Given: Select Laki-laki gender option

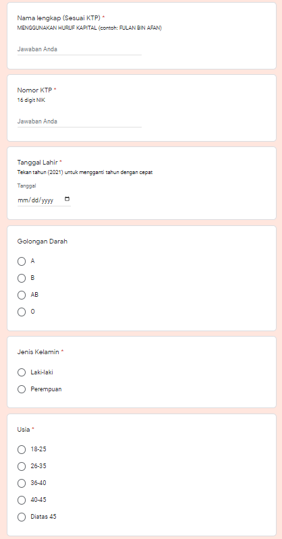Looking at the screenshot, I should (x=22, y=372).
